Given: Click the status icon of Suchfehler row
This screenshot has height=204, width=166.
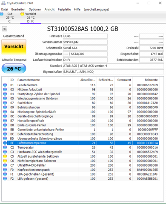Looking at the screenshot, I should [5, 103].
